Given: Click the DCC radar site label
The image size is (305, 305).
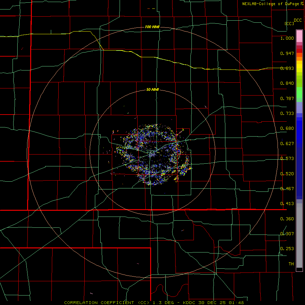Looking at the screenshot, I should [x=298, y=20].
